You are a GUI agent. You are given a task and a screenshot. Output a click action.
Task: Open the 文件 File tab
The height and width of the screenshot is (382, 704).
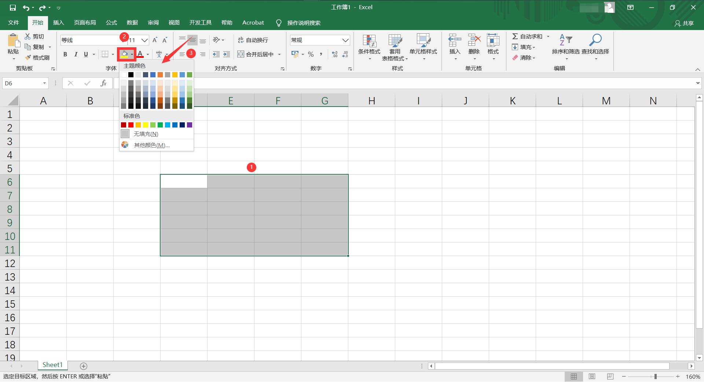click(x=14, y=23)
